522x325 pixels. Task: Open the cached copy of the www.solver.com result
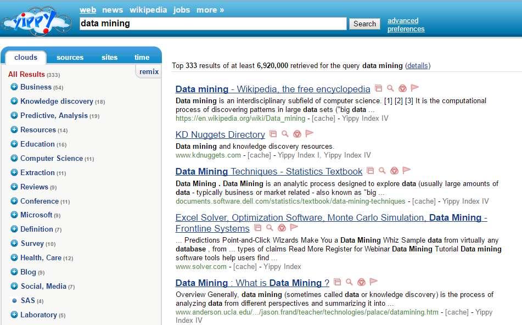click(245, 267)
